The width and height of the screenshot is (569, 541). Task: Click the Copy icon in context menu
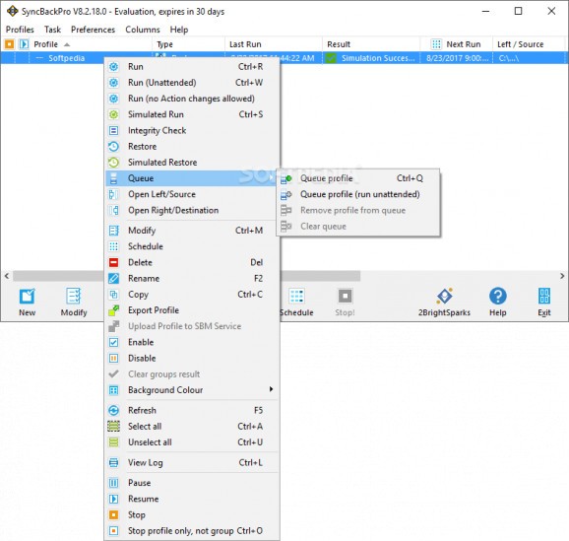pos(113,295)
